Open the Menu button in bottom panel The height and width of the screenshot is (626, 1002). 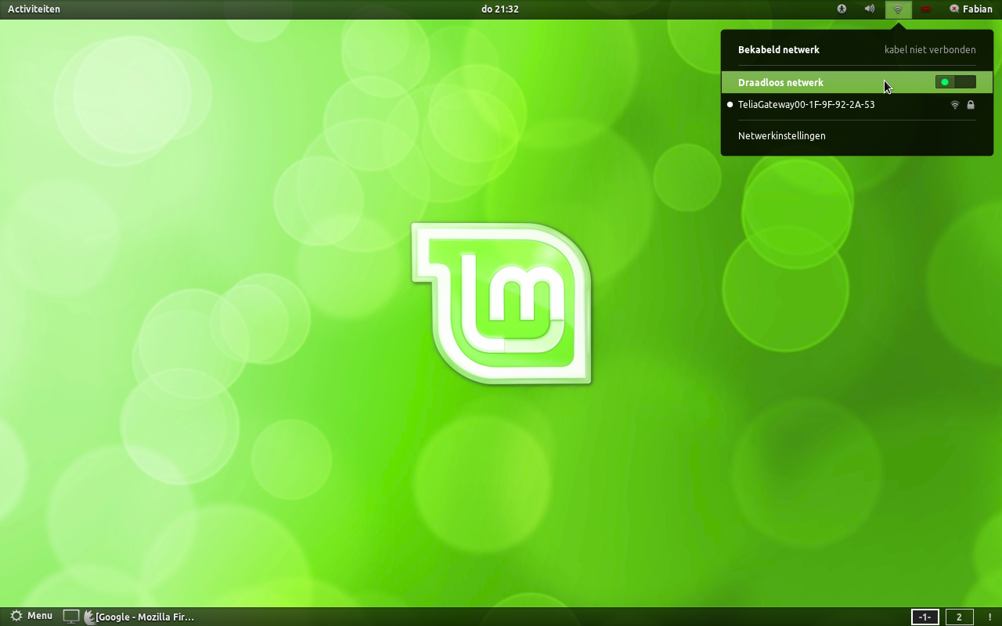31,617
